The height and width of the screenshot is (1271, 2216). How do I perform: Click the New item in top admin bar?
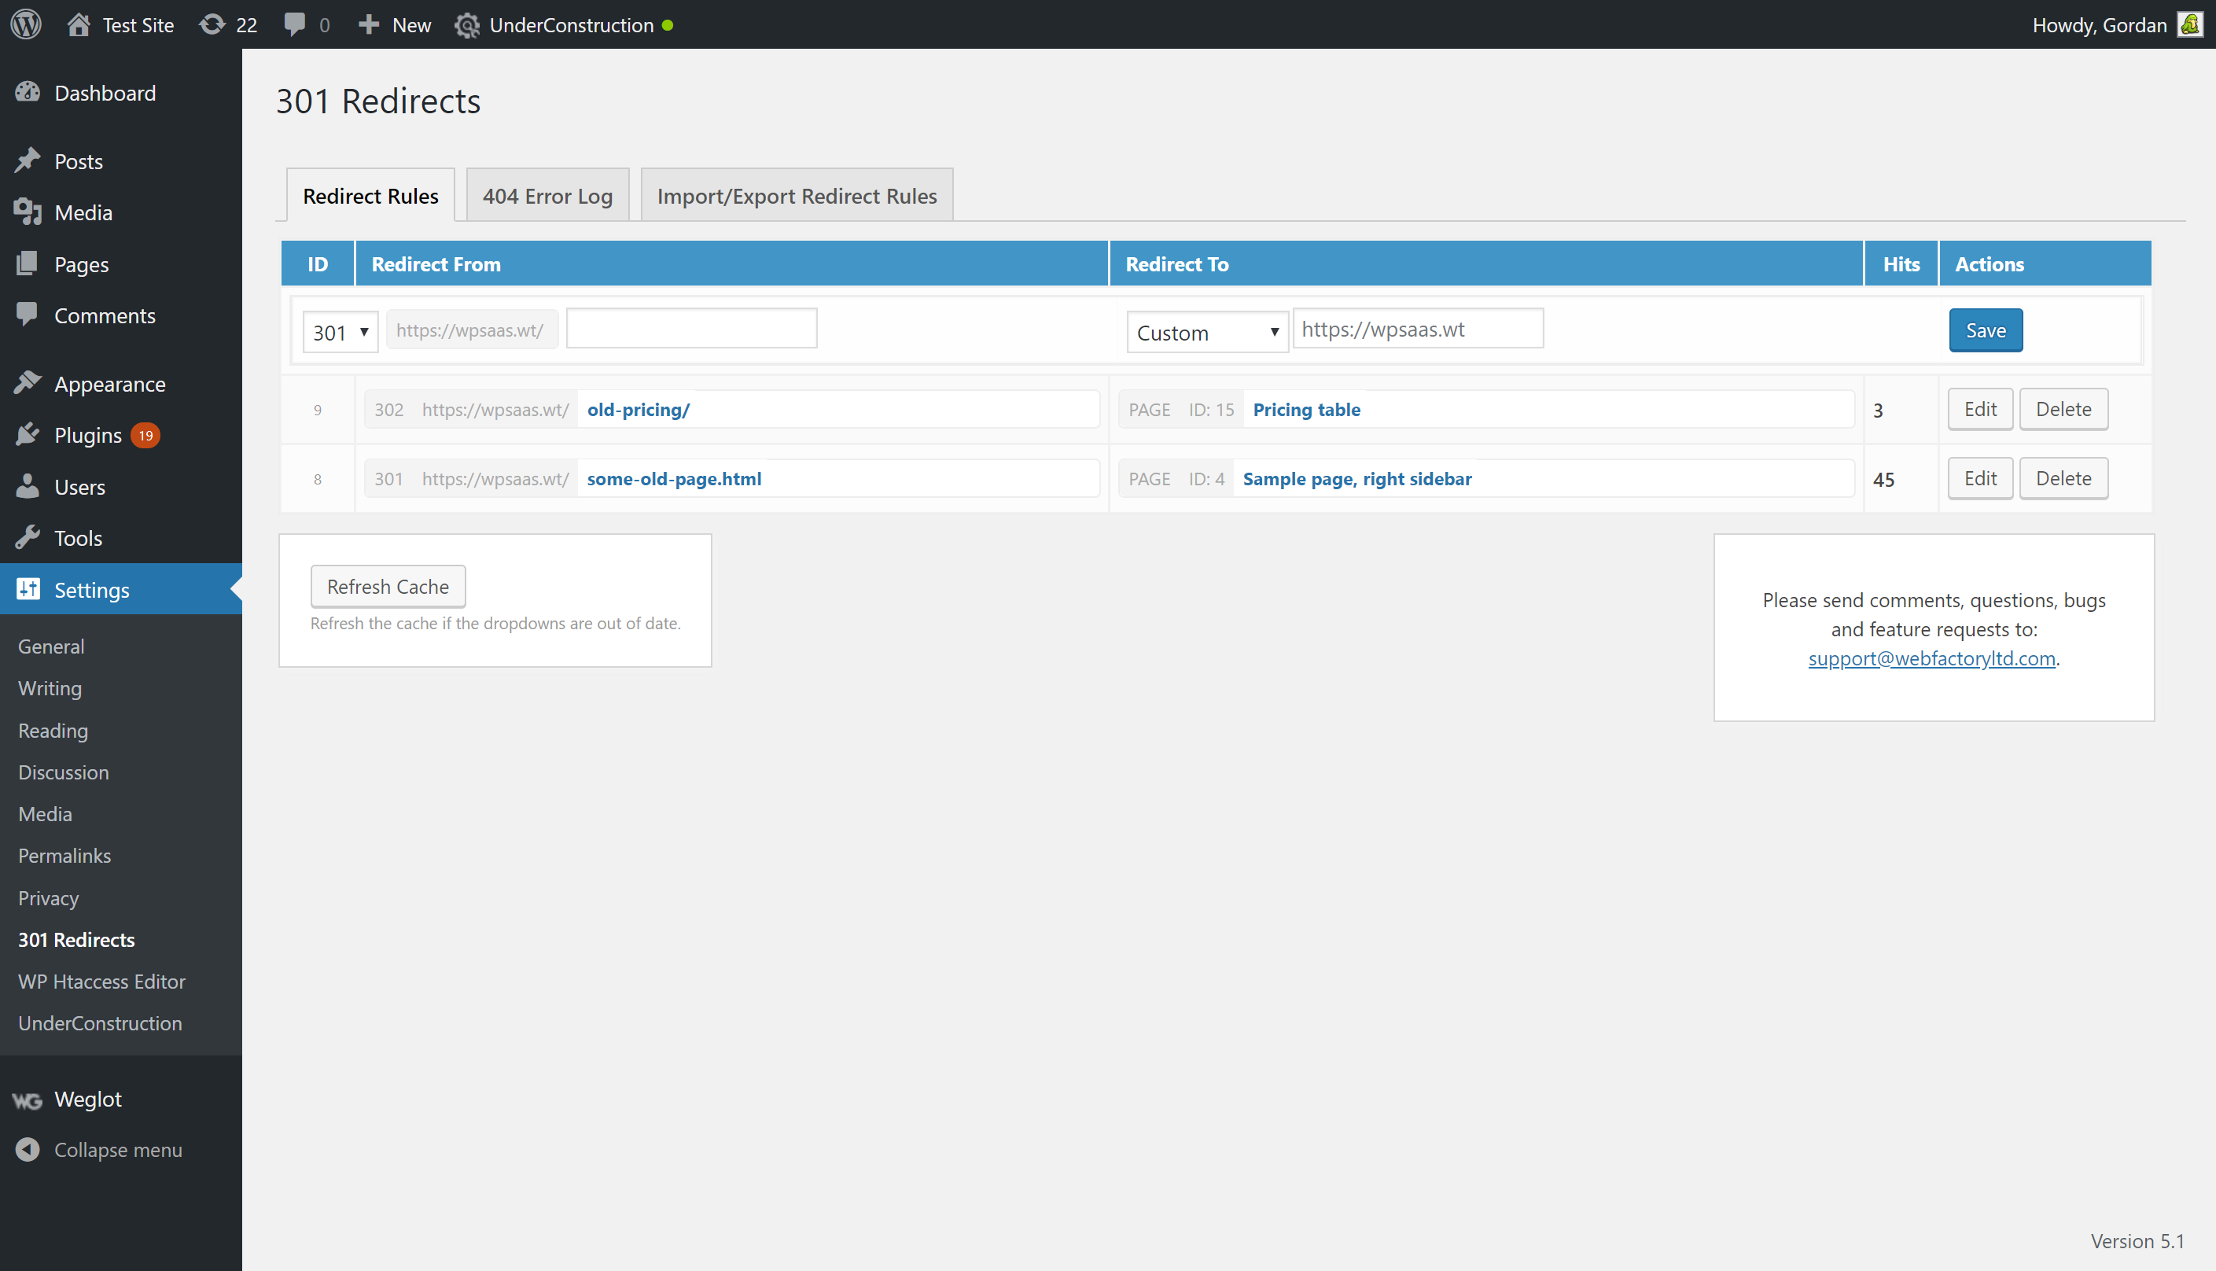click(392, 24)
